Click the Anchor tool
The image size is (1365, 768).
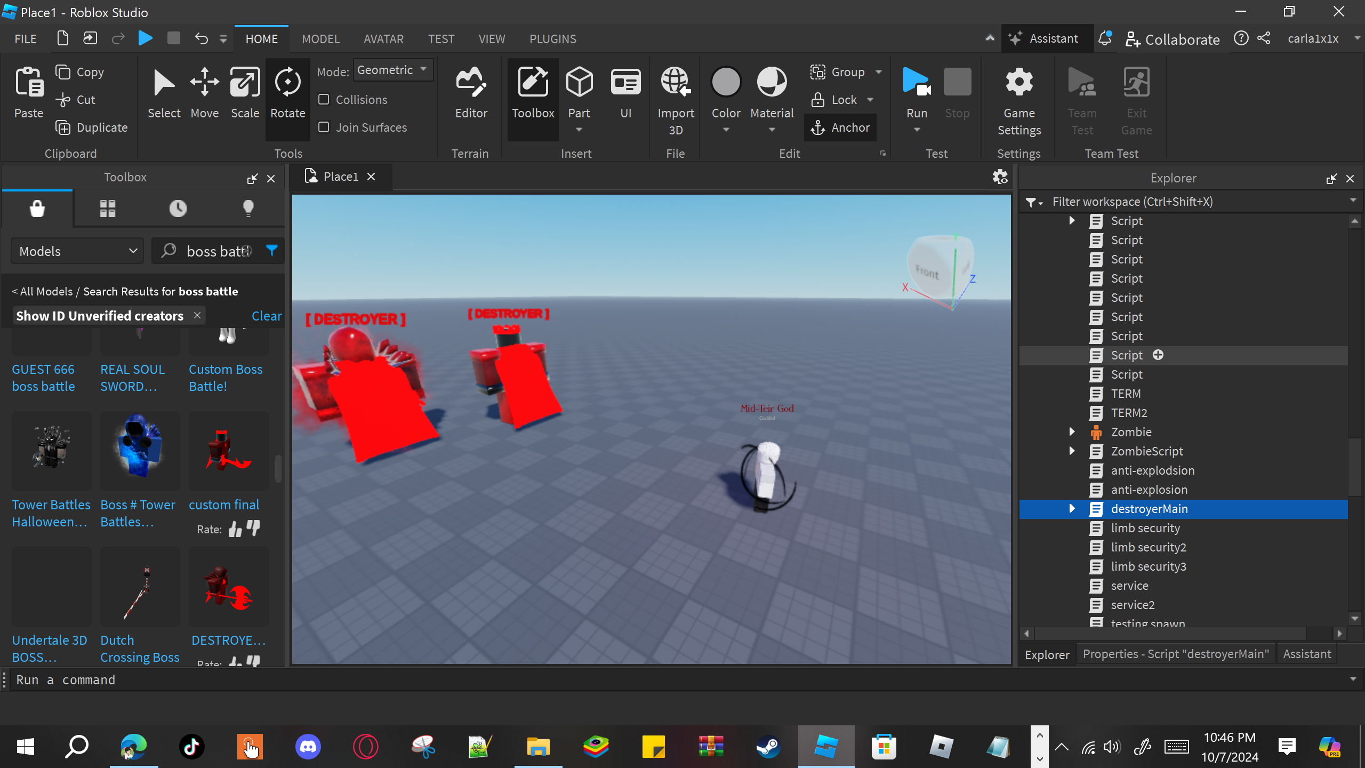click(x=840, y=127)
